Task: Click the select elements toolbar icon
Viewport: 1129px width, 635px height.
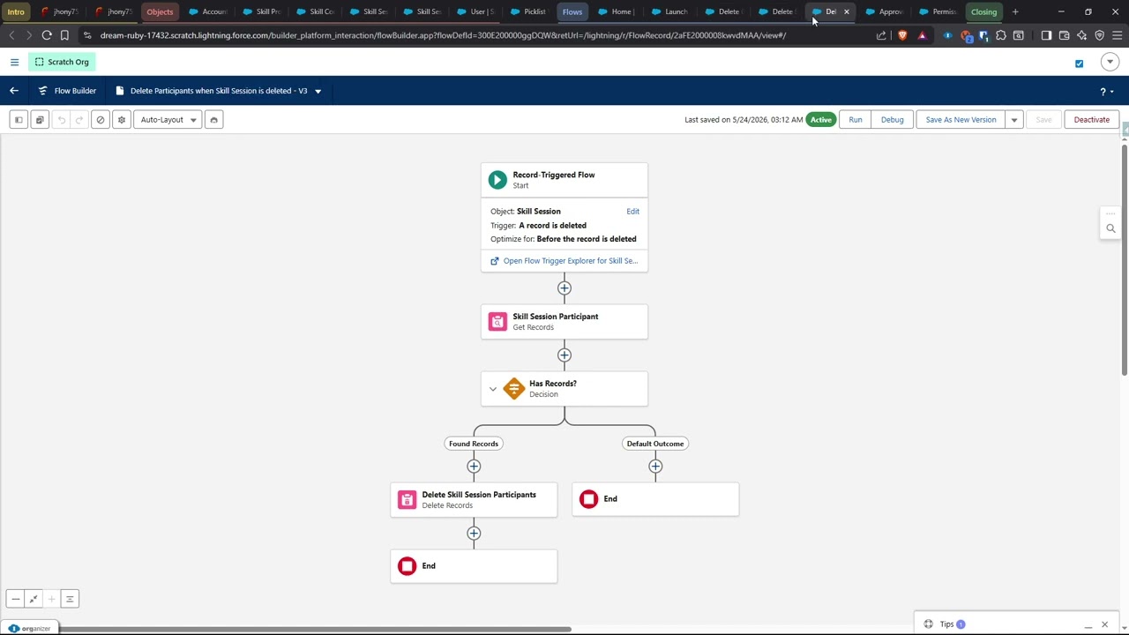Action: [x=40, y=120]
